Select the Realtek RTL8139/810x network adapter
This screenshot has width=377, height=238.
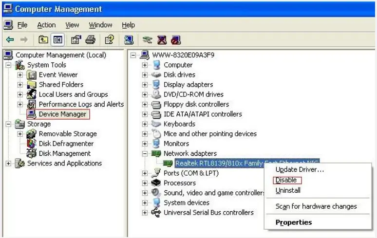(x=247, y=164)
